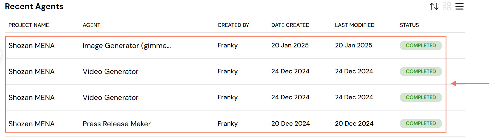Viewport: 495px width, 138px height.
Task: Click COMPLETED badge in second Video Generator row
Action: pos(421,97)
